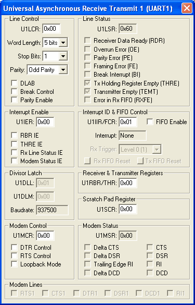Click the U1MCR value field

coord(45,236)
